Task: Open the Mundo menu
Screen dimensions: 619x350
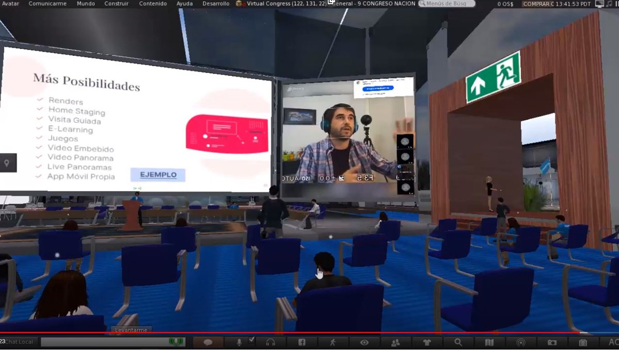Action: tap(86, 4)
